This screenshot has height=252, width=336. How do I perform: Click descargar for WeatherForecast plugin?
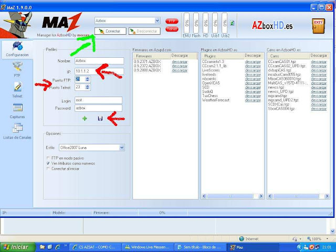(253, 100)
